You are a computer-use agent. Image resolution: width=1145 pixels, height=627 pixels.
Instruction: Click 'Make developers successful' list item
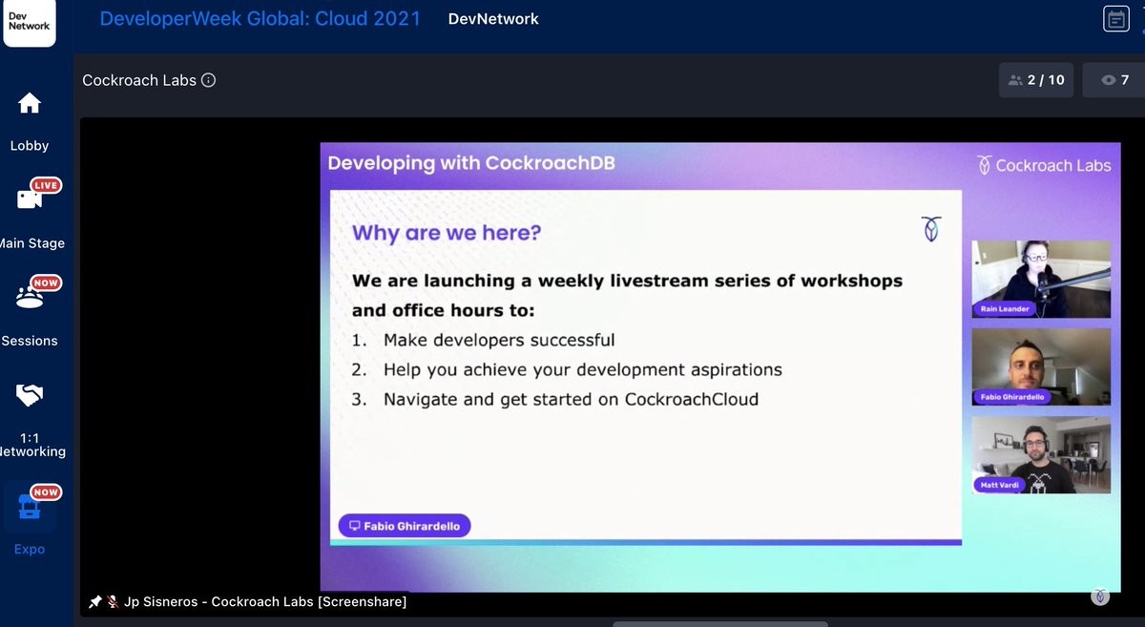pos(499,340)
